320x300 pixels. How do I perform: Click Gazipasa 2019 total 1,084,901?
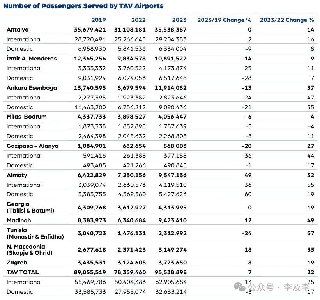pos(92,146)
